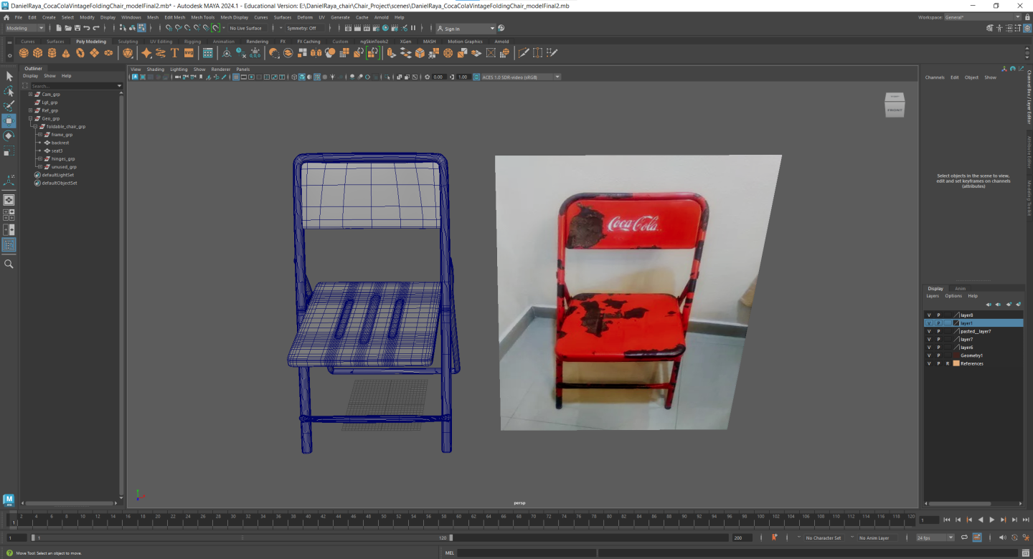Click the SVG import shelf icon

[189, 53]
